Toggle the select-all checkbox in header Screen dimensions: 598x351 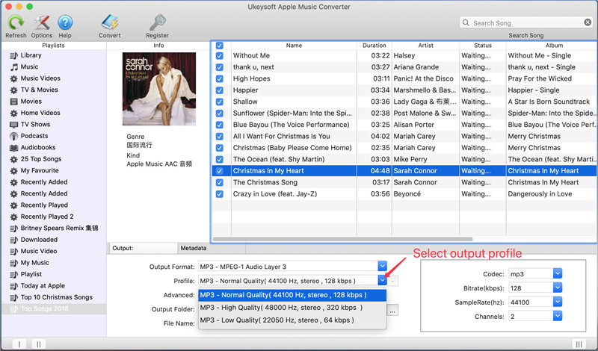click(x=219, y=46)
